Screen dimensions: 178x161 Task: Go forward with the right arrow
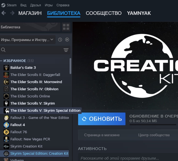(12, 13)
